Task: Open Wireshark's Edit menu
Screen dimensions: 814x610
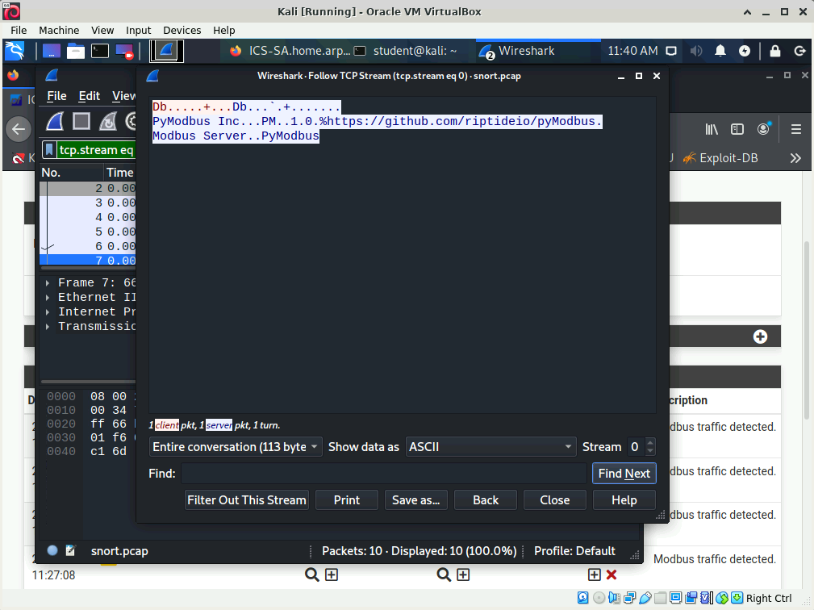Action: 90,96
